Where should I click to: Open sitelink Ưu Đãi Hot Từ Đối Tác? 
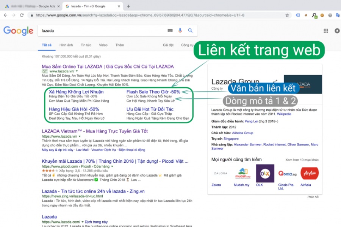150,109
